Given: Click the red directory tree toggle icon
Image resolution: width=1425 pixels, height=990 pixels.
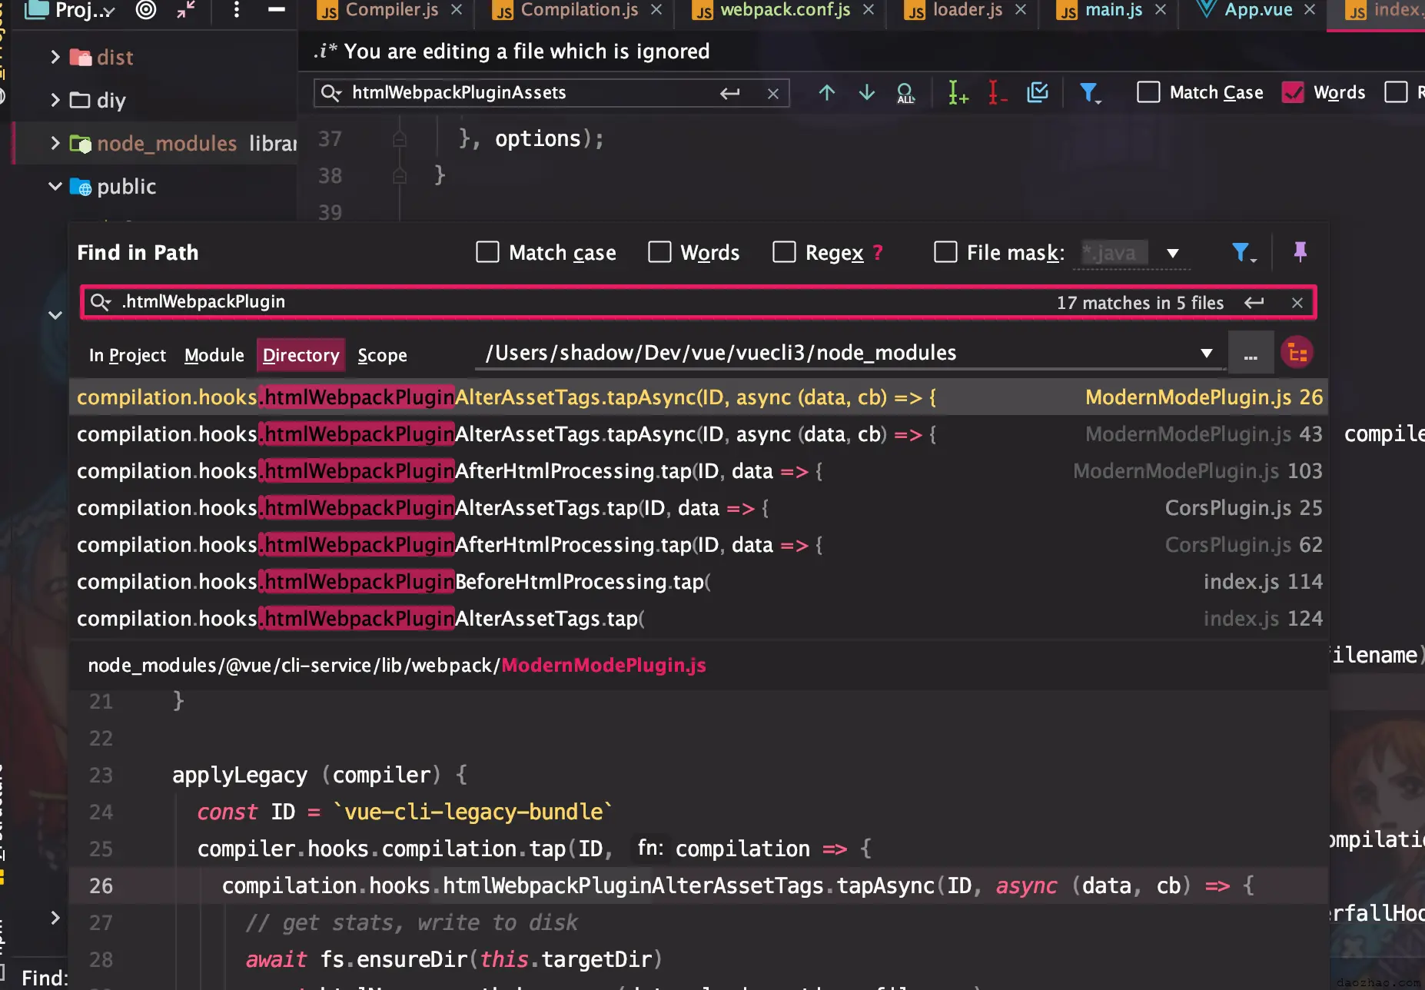Looking at the screenshot, I should click(1297, 354).
